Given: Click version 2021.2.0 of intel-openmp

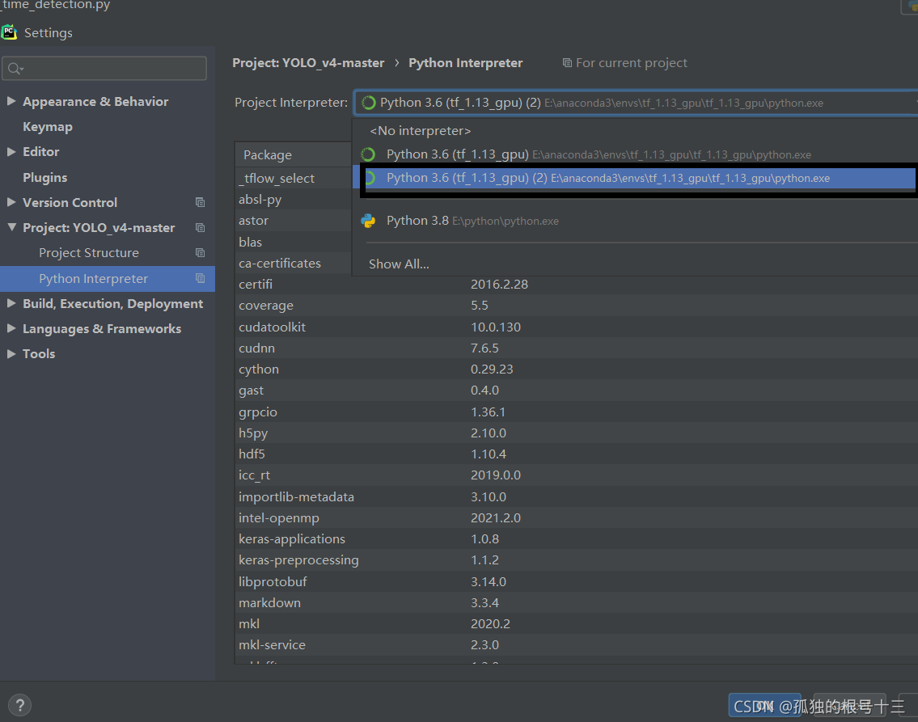Looking at the screenshot, I should point(495,517).
